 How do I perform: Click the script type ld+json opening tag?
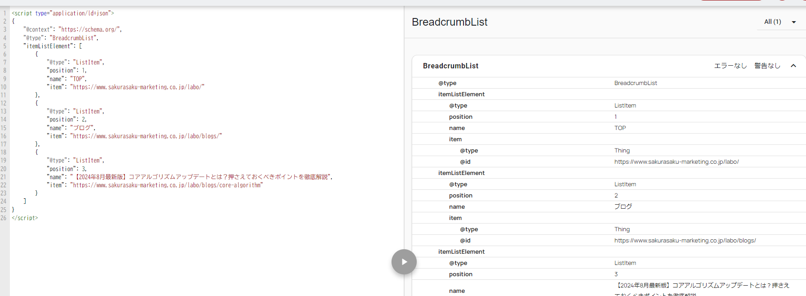coord(63,13)
